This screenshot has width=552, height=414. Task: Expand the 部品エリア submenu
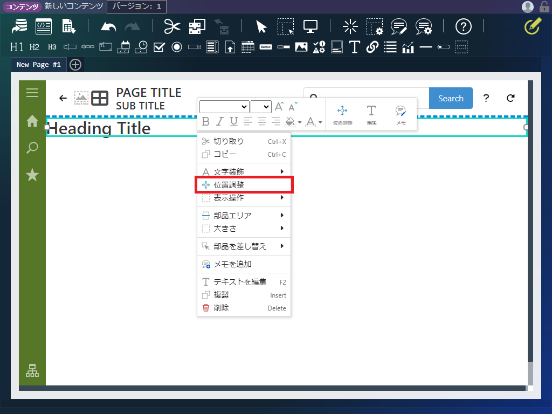(244, 216)
